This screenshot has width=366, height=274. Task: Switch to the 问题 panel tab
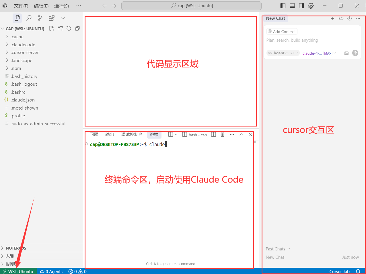94,135
